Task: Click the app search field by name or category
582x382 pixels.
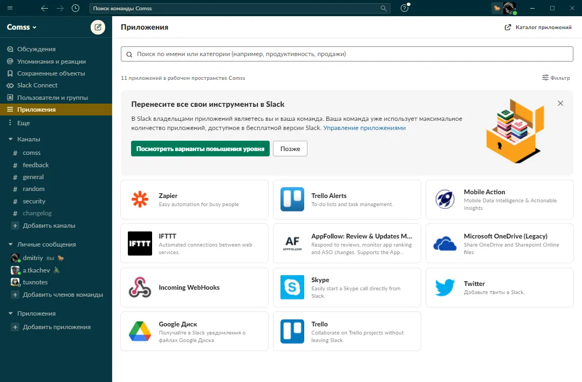Action: pos(347,54)
